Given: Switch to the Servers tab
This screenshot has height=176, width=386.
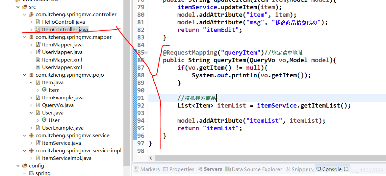Looking at the screenshot, I should 210,169.
